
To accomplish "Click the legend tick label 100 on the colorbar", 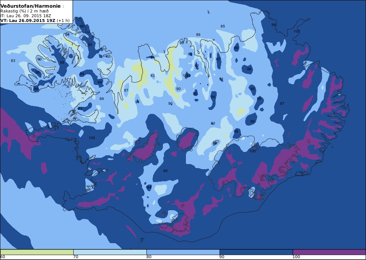I will [x=296, y=257].
